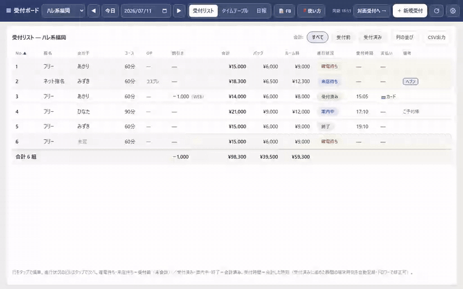Viewport: 463px width, 289px height.
Task: Open the calendar picker icon in date field
Action: [x=165, y=11]
